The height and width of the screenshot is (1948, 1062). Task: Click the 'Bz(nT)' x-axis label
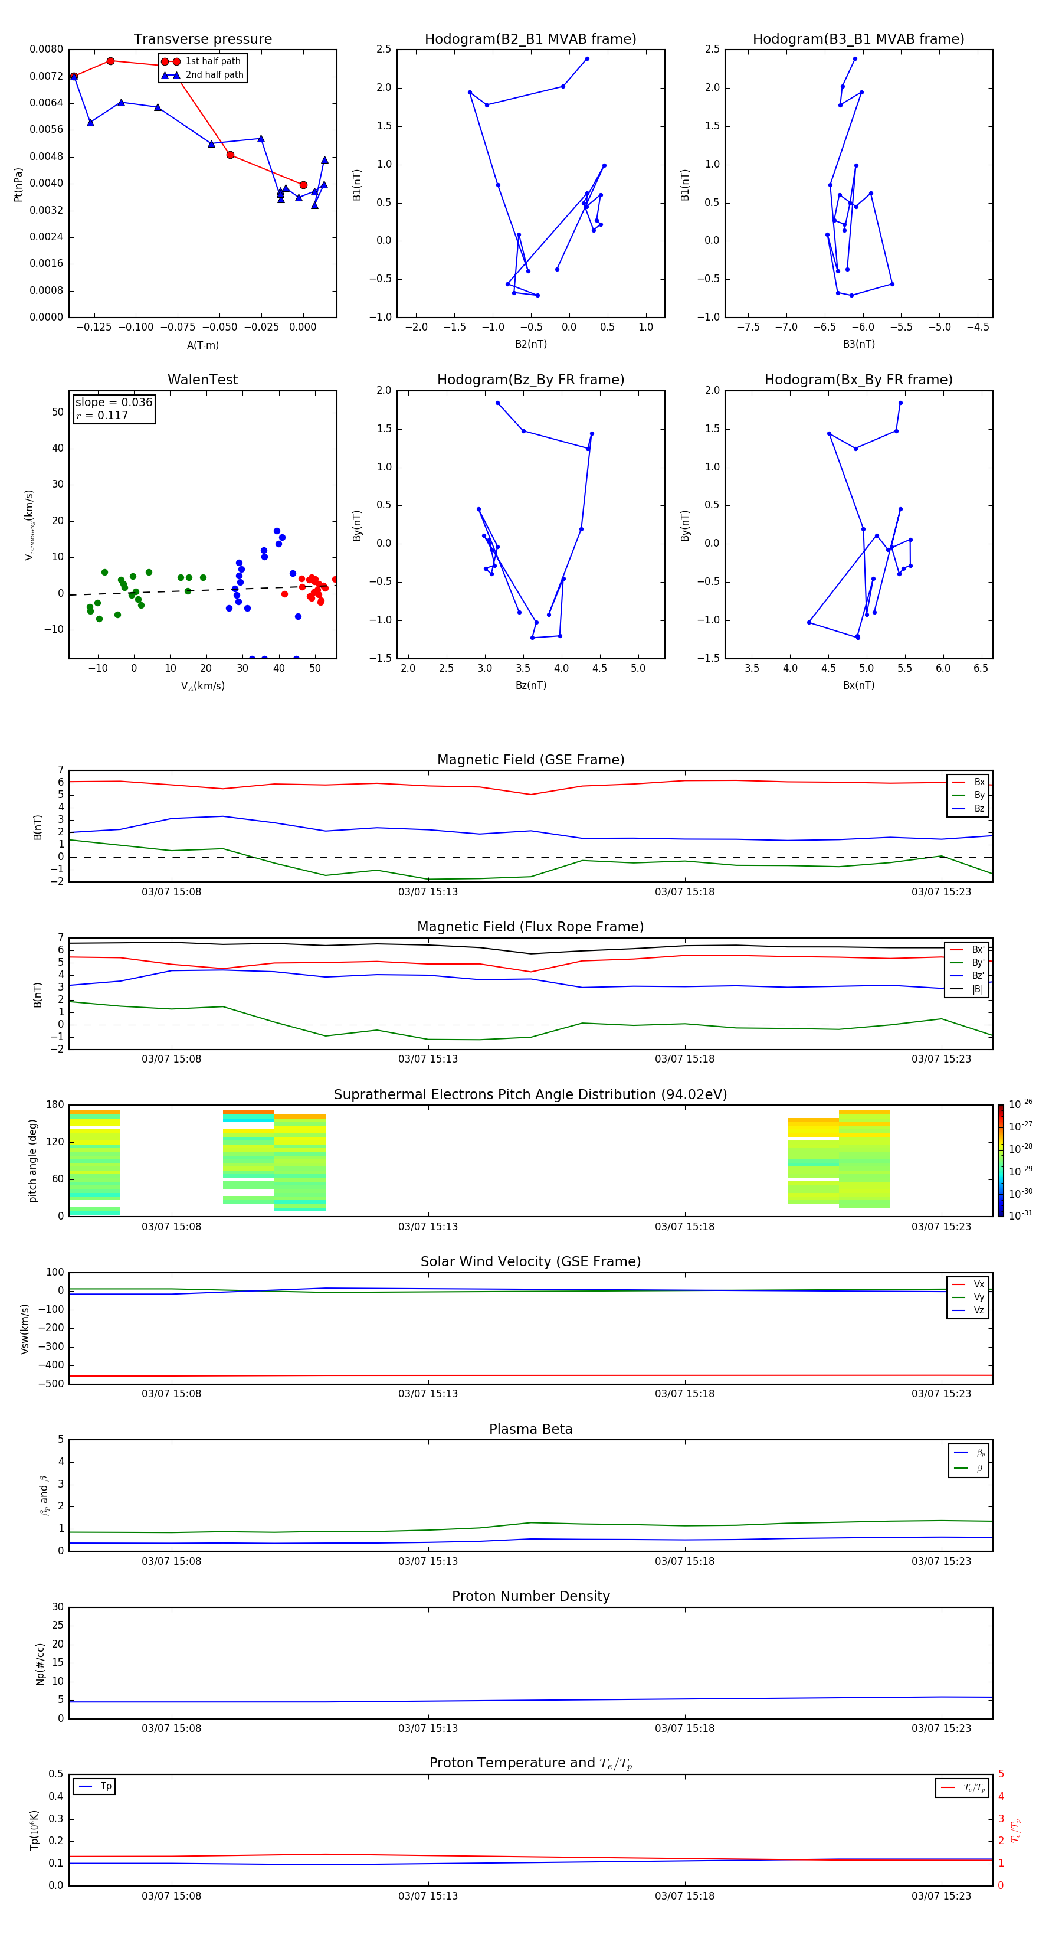click(530, 685)
